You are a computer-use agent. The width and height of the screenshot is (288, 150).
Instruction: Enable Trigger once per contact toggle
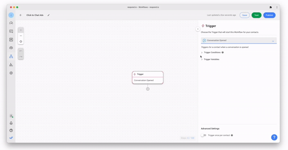(x=204, y=135)
